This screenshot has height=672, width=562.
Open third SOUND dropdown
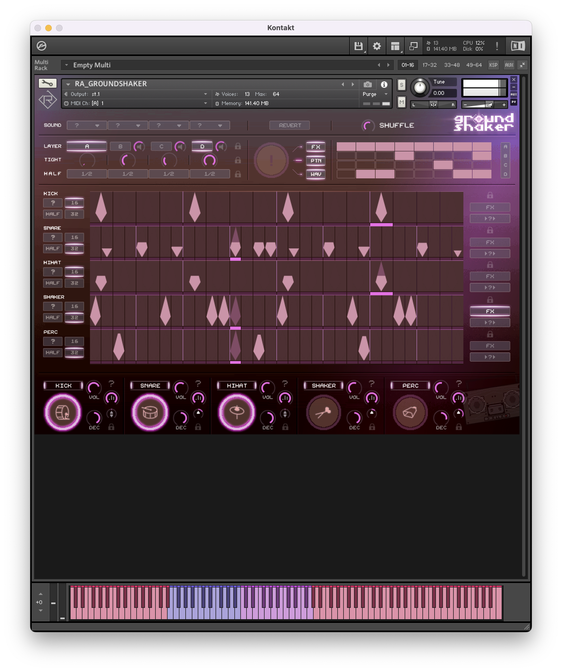pos(169,126)
